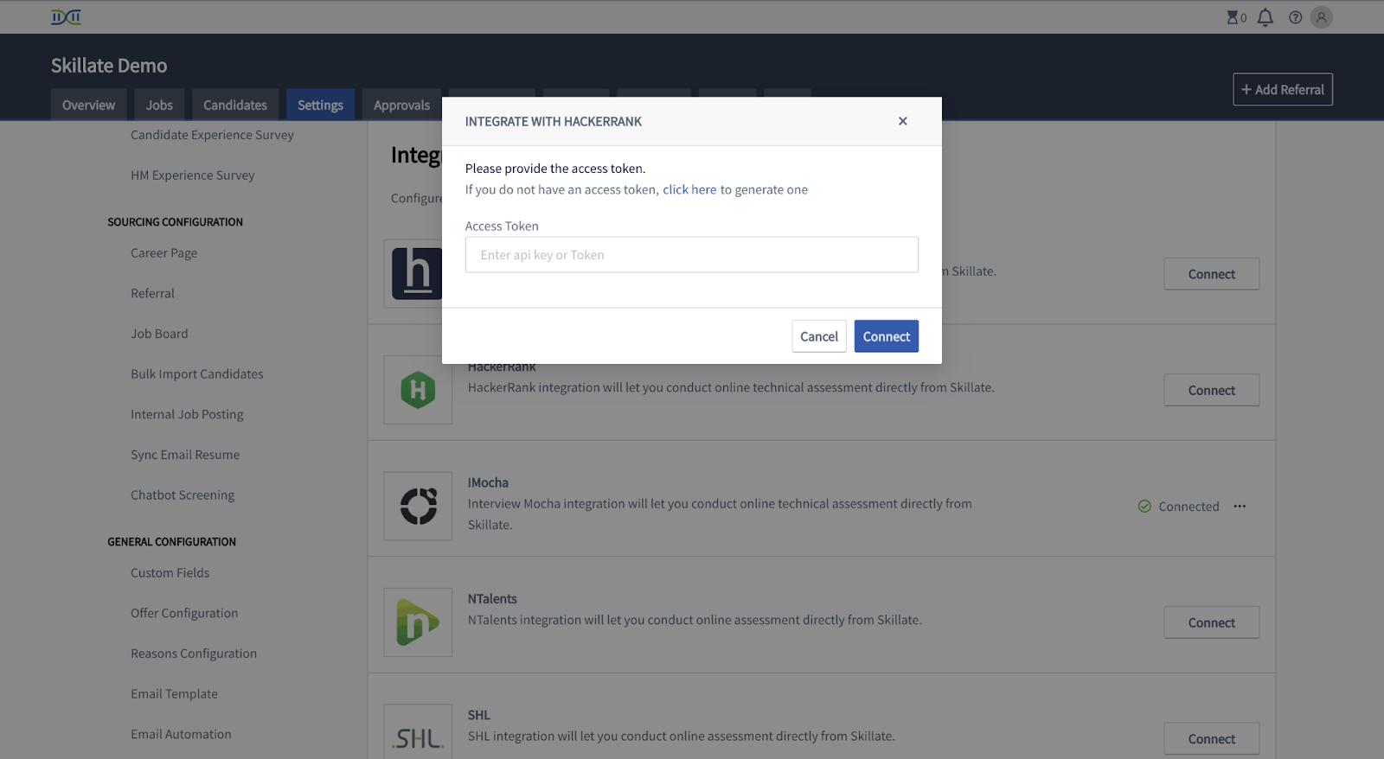Click the iMocha logo thumbnail

pyautogui.click(x=418, y=506)
